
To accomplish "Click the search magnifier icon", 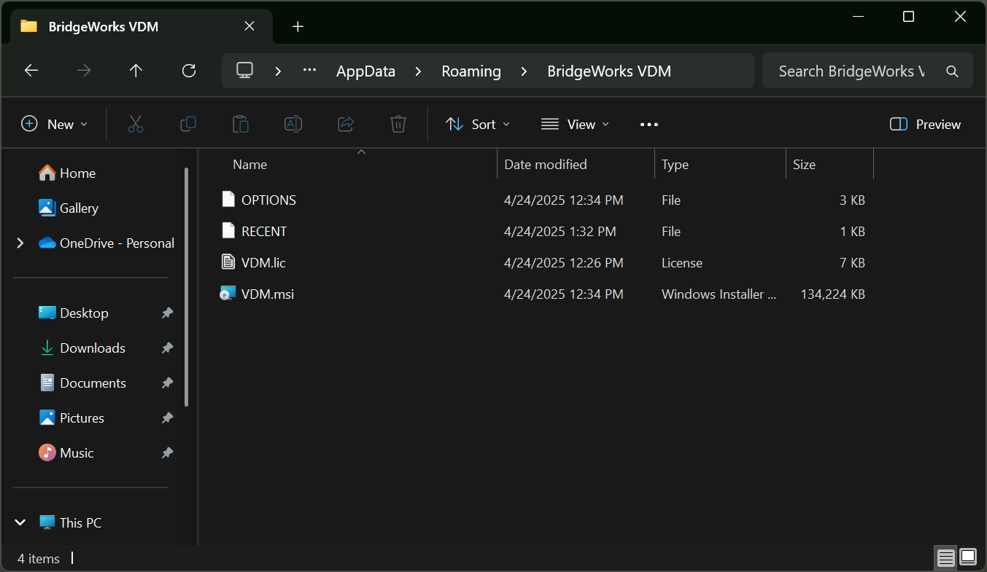I will [x=952, y=71].
